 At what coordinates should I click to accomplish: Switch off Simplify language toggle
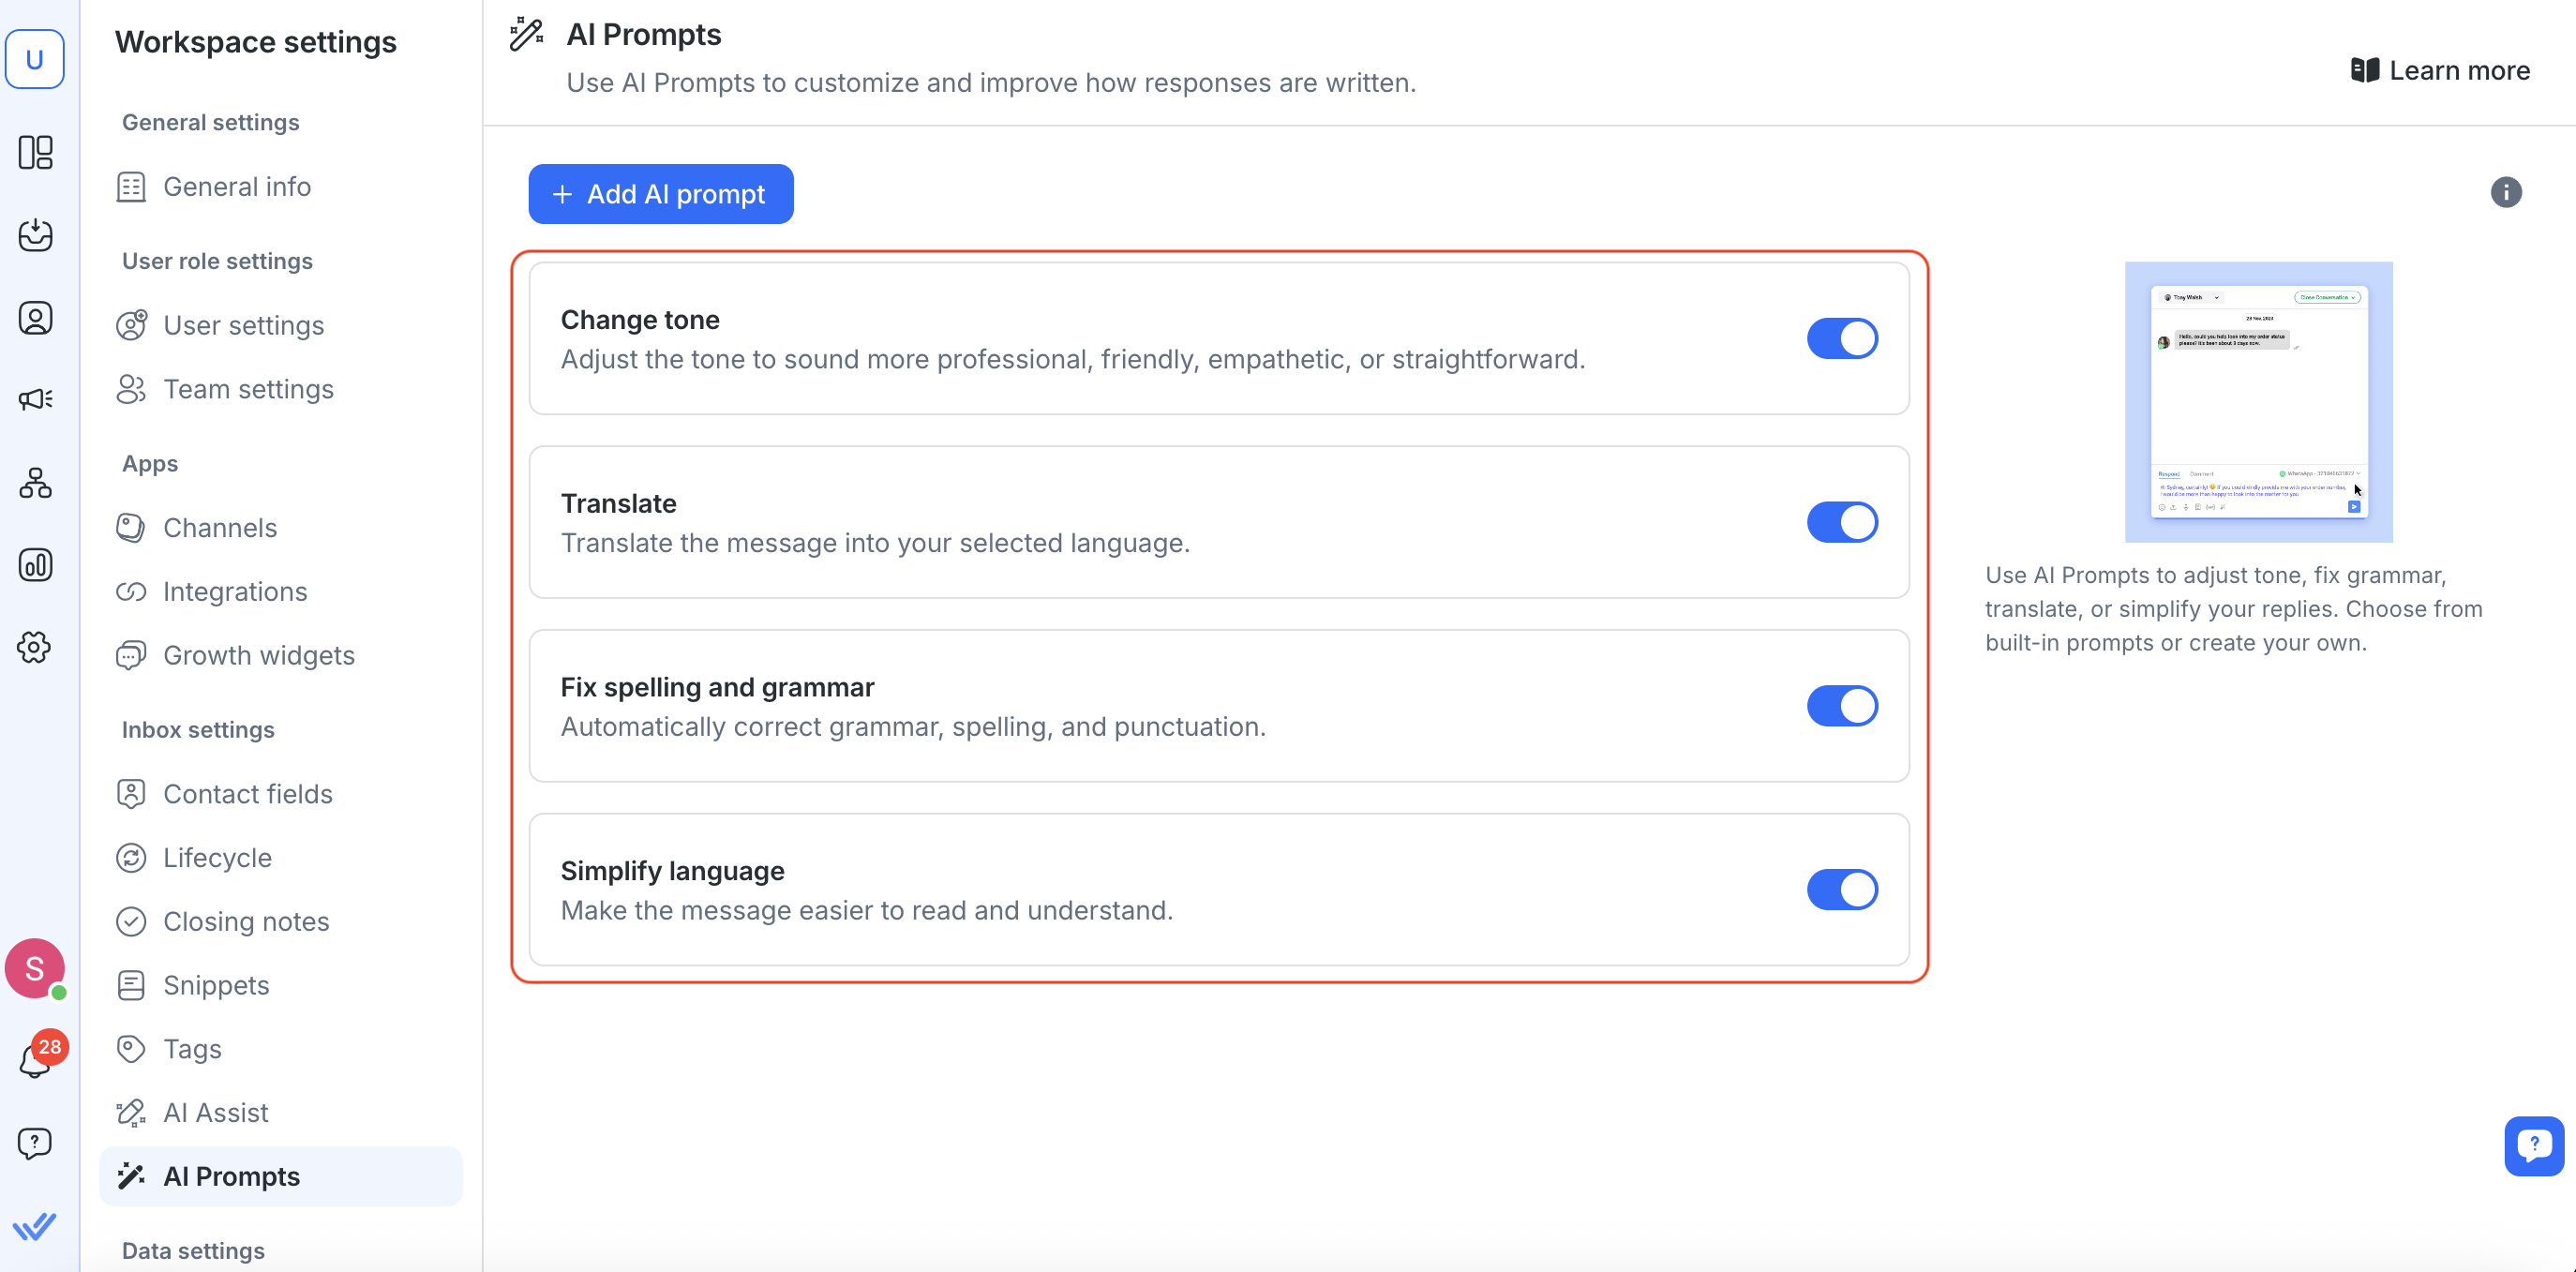[x=1841, y=889]
